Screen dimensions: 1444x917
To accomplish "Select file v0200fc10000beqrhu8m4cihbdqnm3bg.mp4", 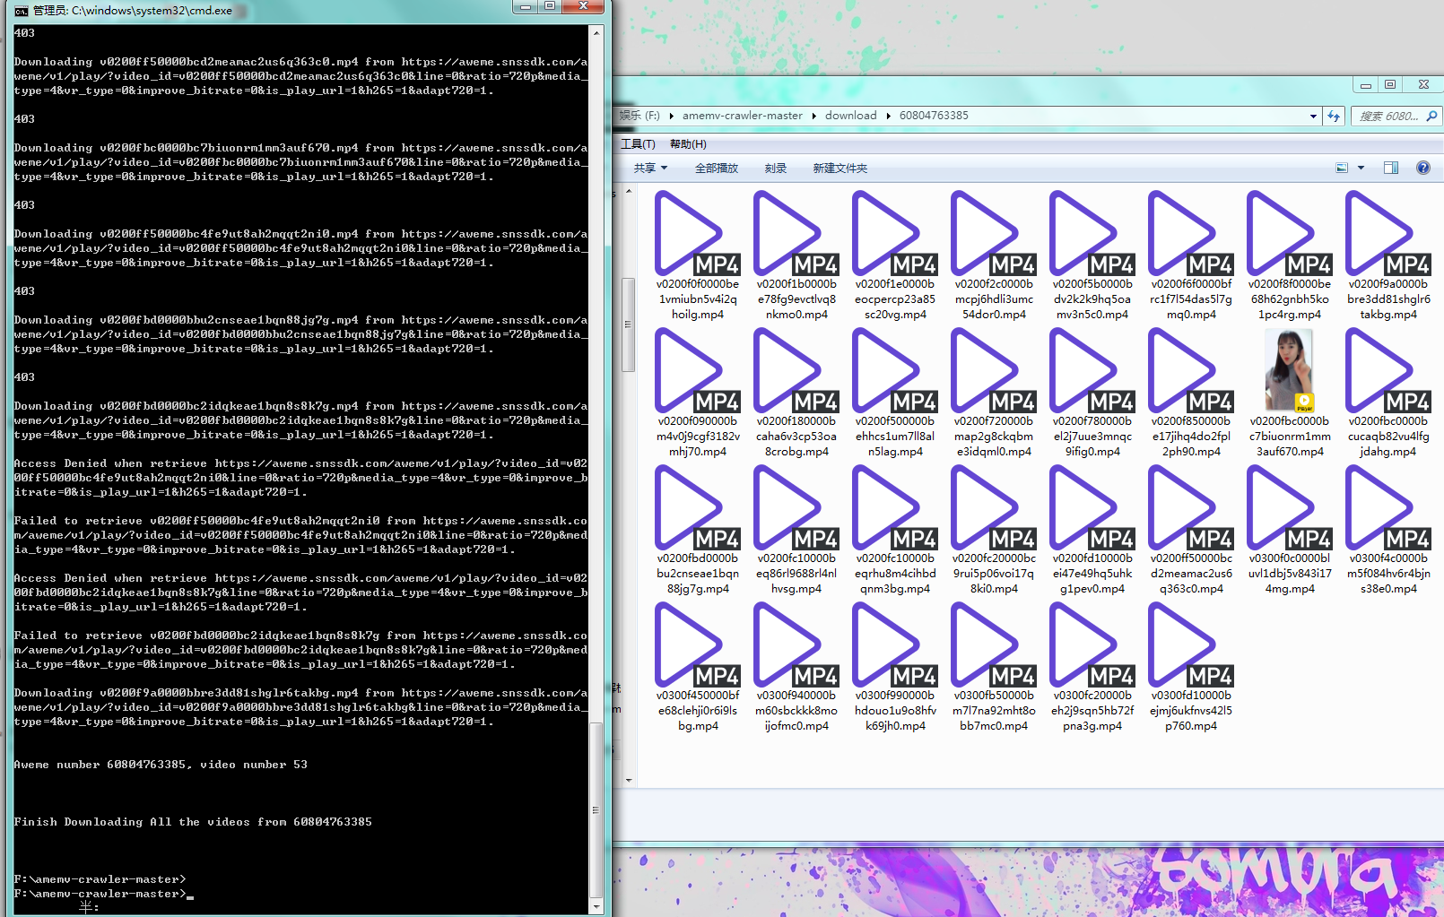I will point(895,530).
